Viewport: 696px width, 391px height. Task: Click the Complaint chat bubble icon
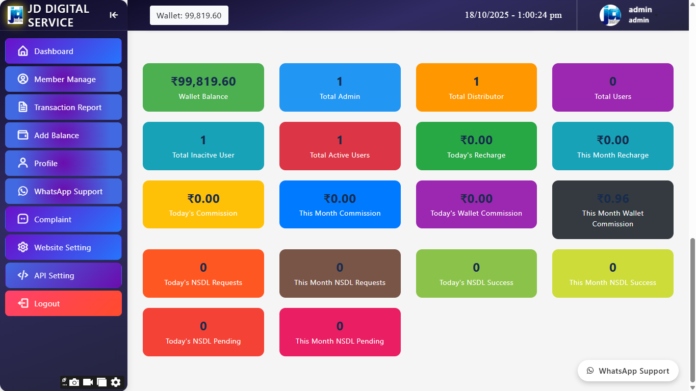(22, 219)
